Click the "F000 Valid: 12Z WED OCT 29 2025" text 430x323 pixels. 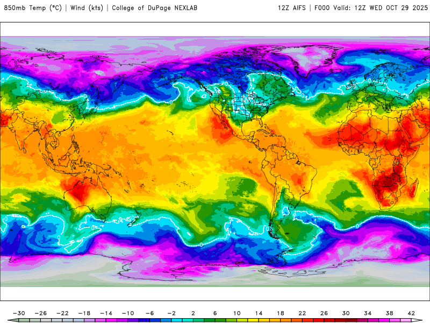point(371,8)
